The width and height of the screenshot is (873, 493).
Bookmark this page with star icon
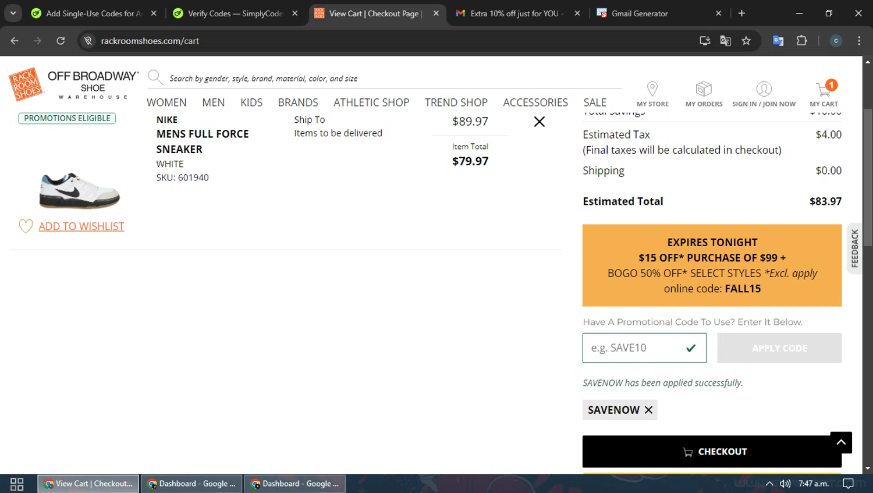[746, 41]
